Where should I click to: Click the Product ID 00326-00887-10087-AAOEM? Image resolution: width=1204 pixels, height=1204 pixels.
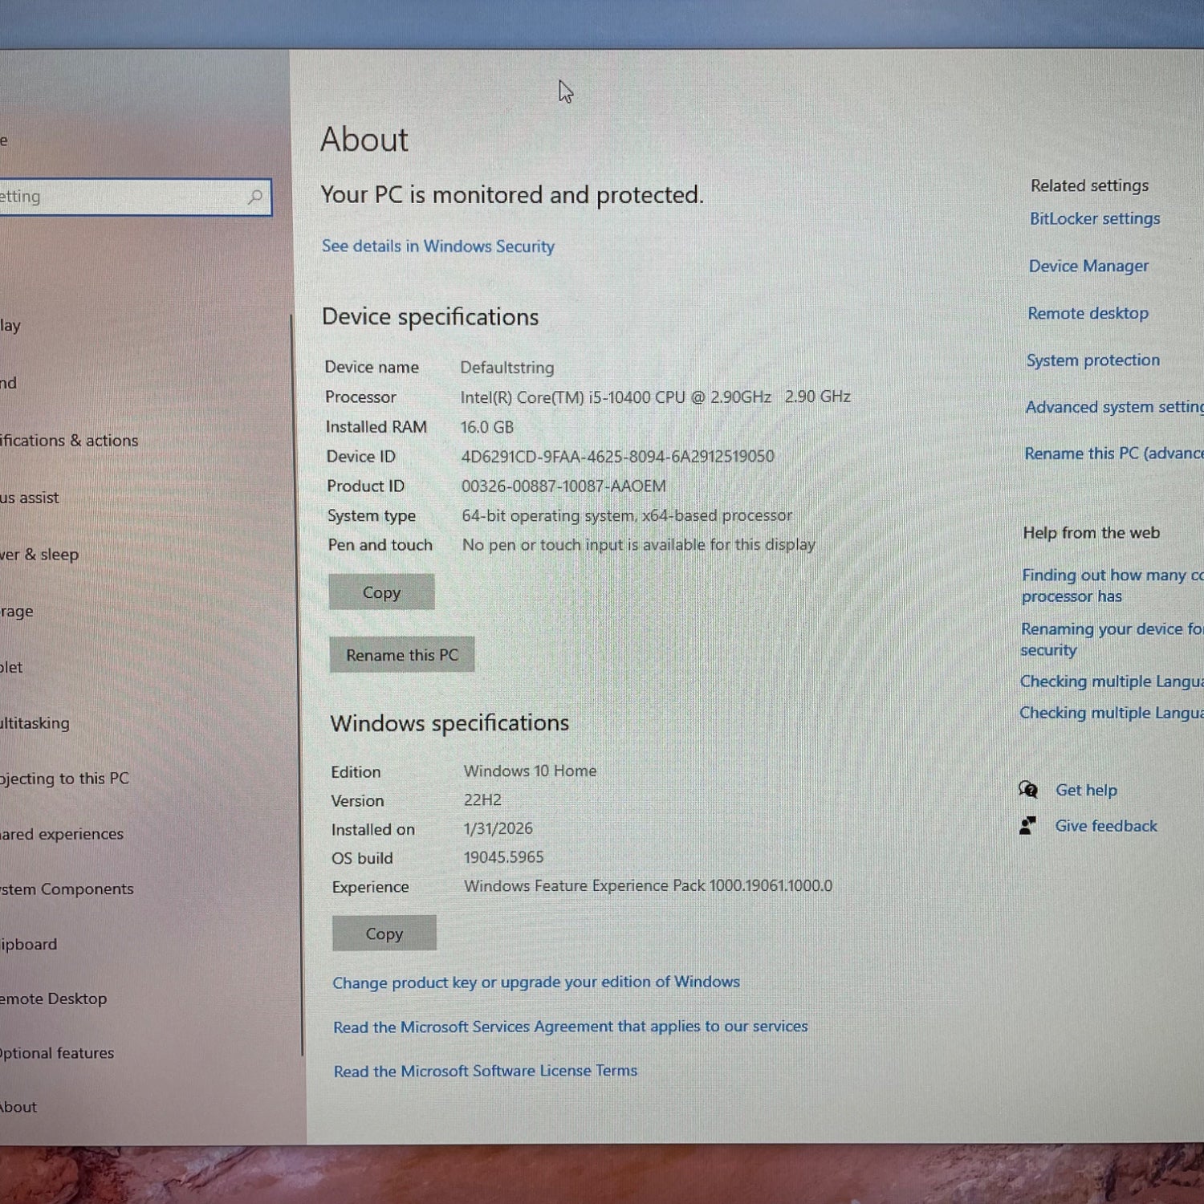pyautogui.click(x=563, y=486)
